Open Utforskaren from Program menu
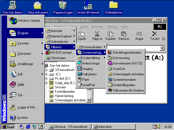174x130 pixels. (60, 58)
